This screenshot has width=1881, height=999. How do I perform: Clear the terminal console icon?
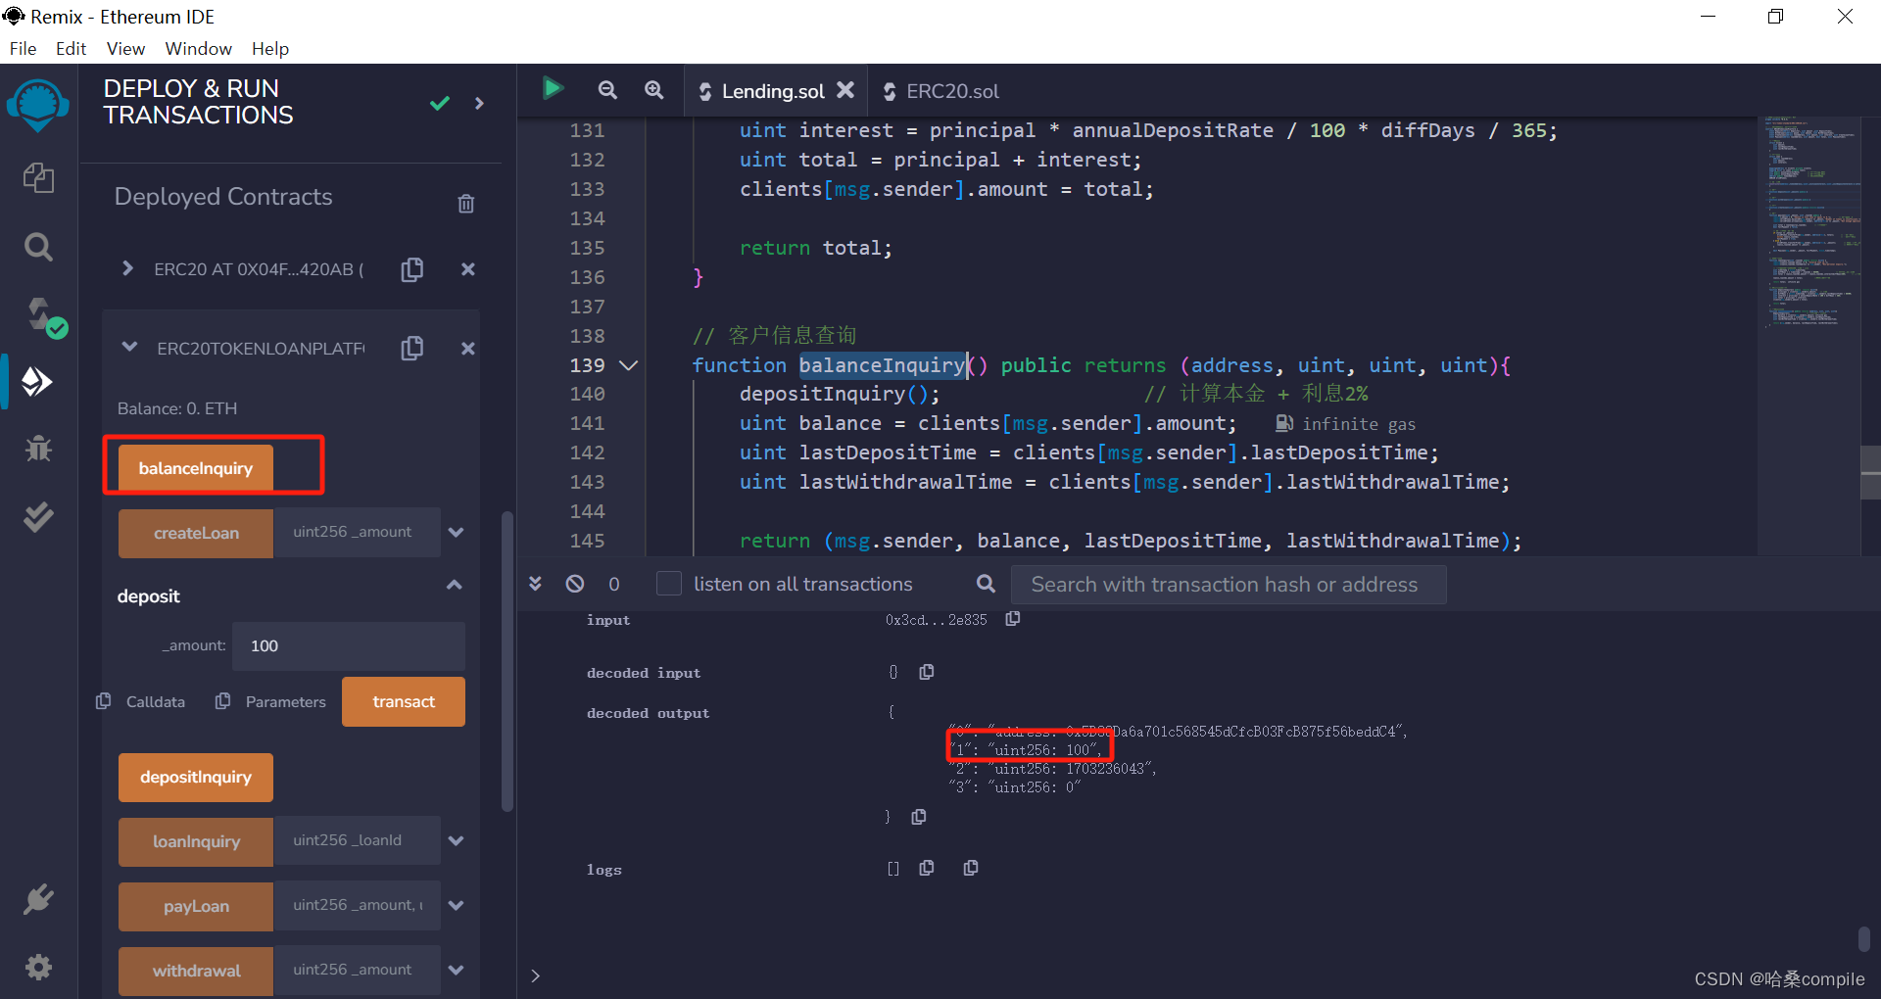point(575,584)
